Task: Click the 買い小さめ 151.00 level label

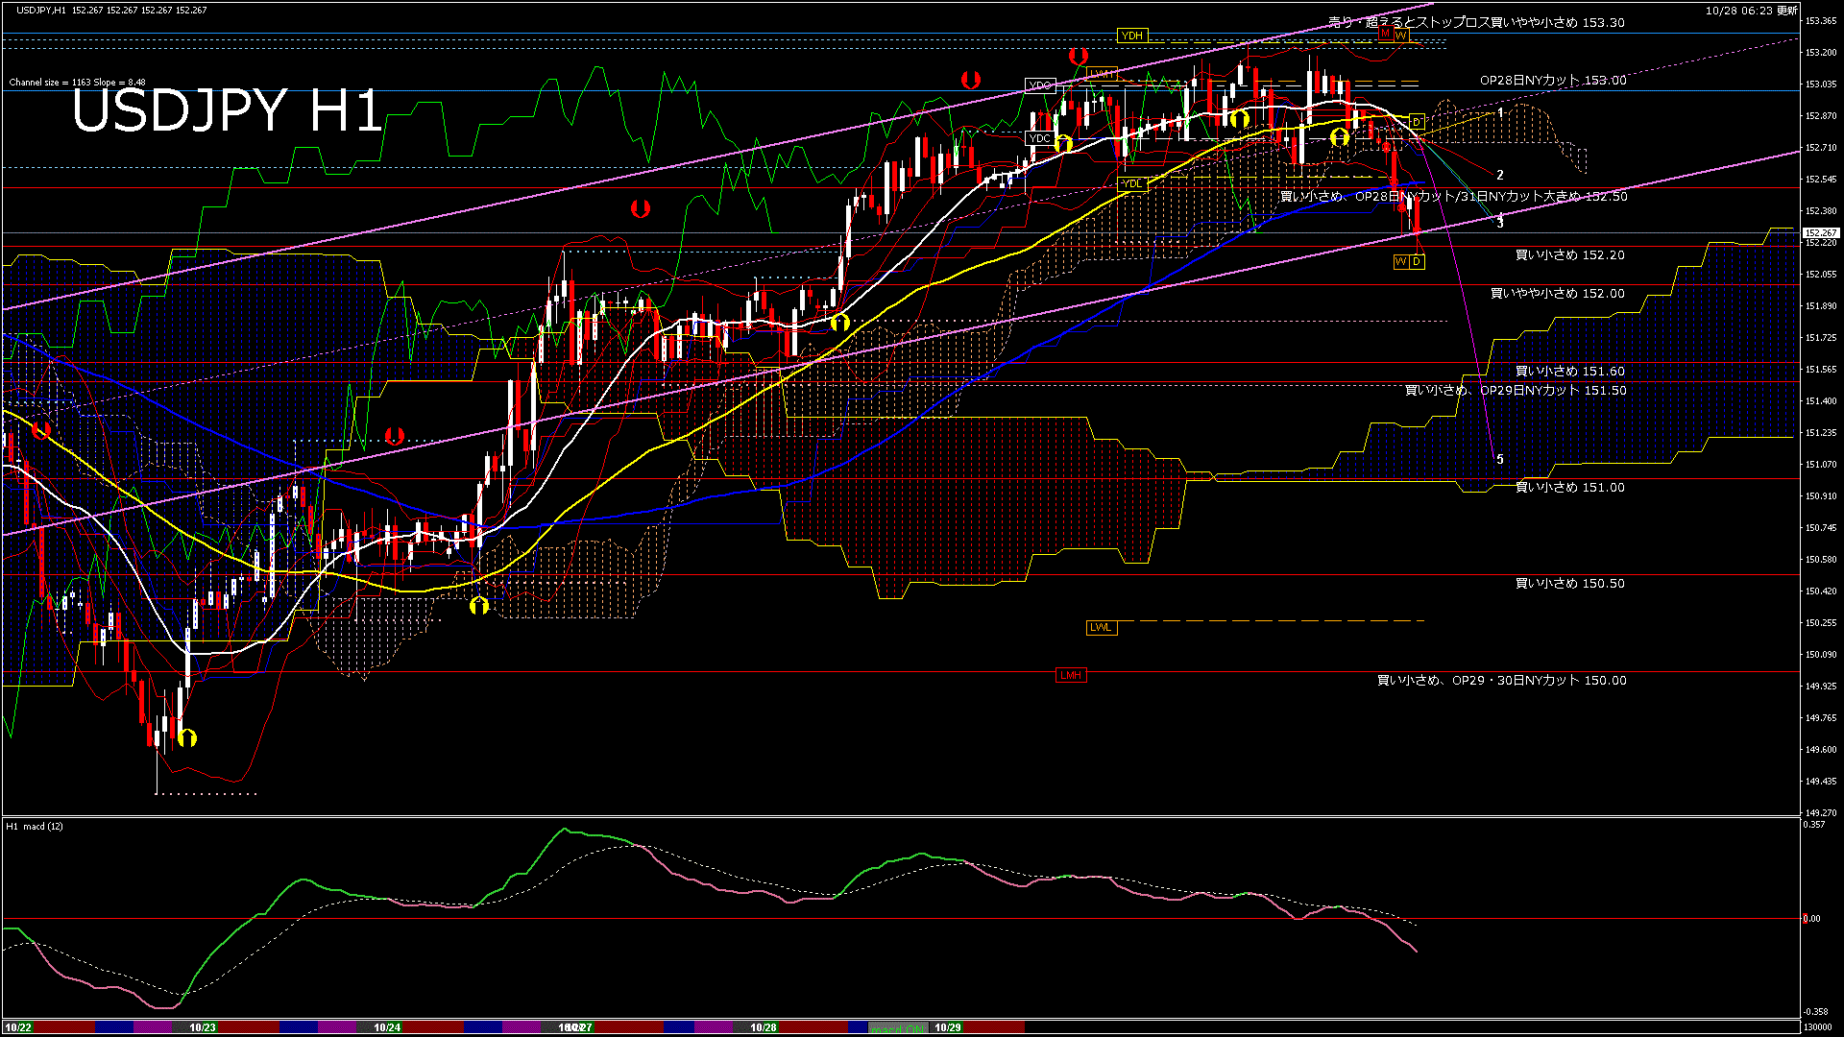Action: pyautogui.click(x=1569, y=488)
